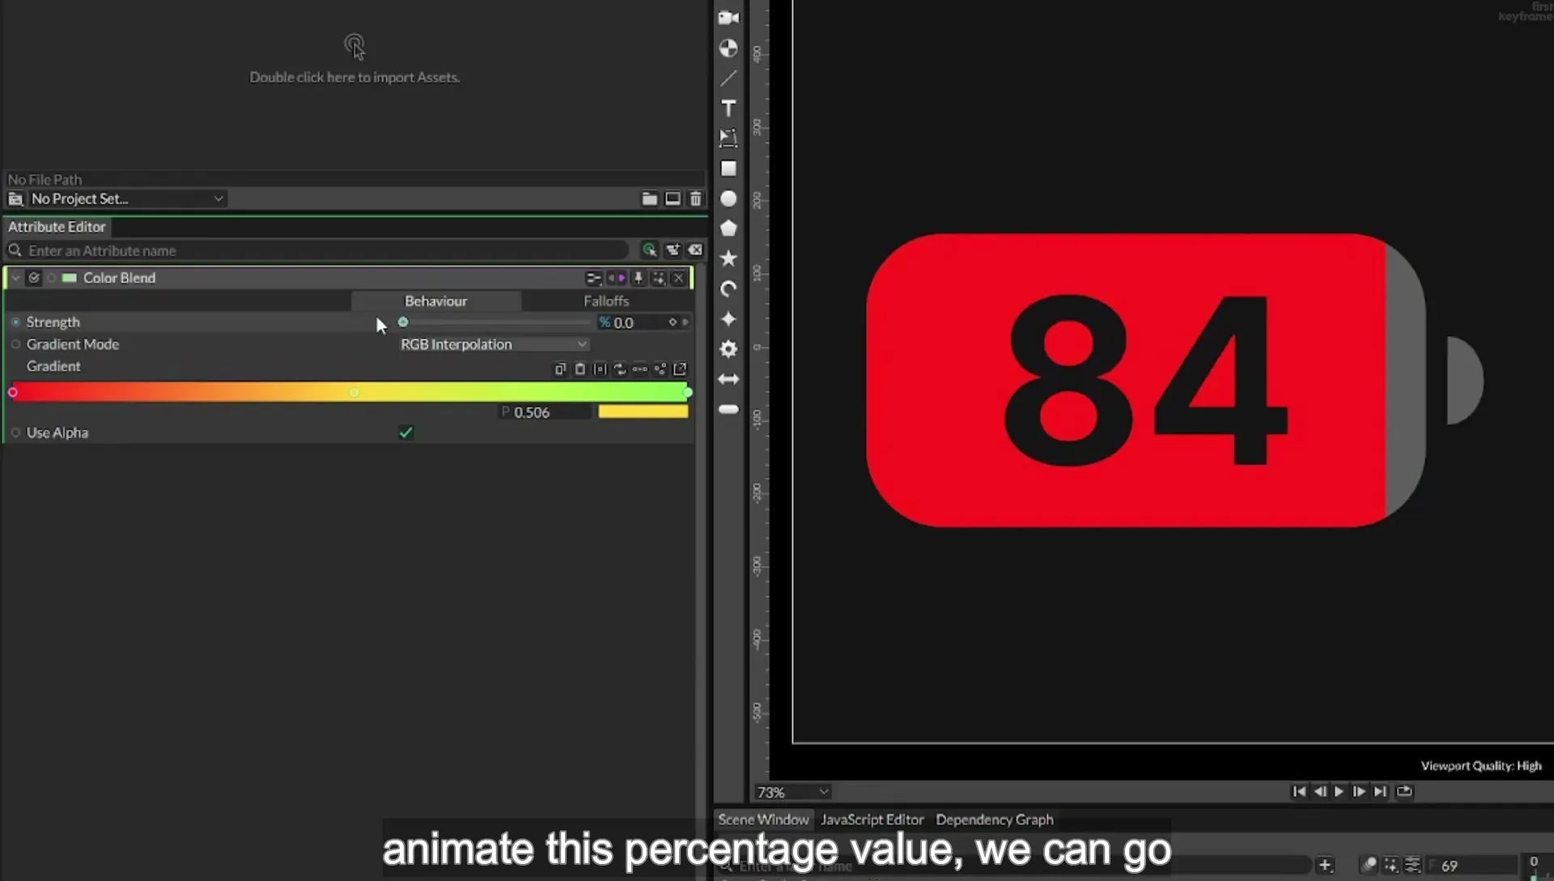The image size is (1554, 881).
Task: Switch to the Behaviour tab
Action: 435,300
